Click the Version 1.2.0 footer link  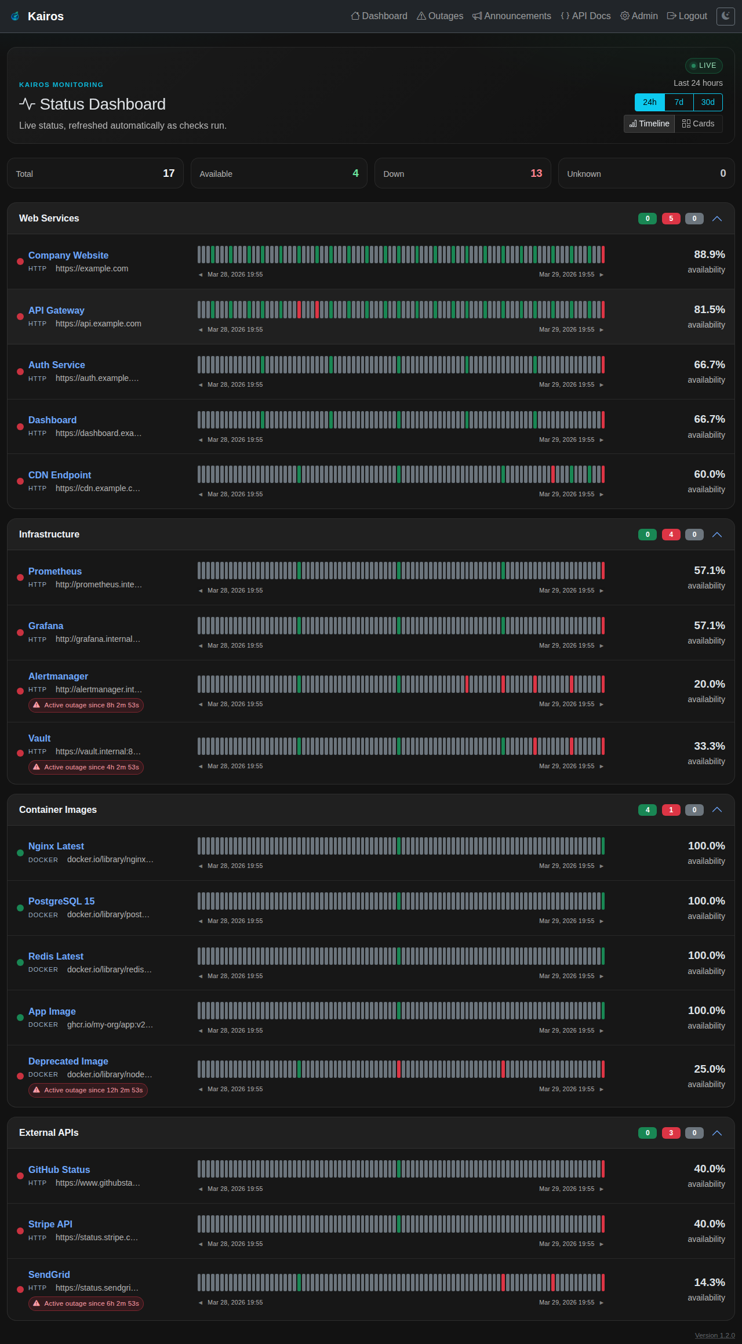point(715,1335)
